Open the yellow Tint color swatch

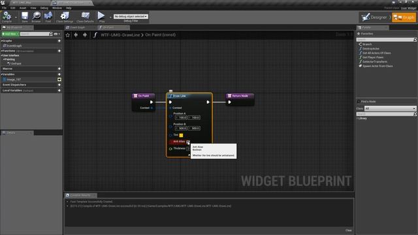point(181,135)
